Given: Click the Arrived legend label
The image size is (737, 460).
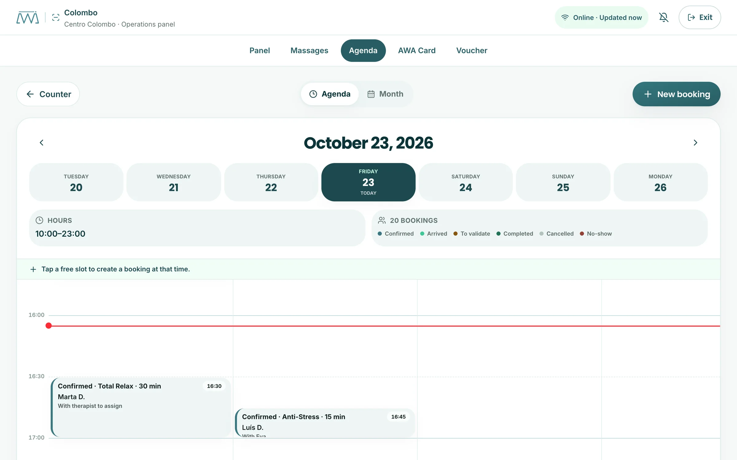Looking at the screenshot, I should [x=437, y=234].
